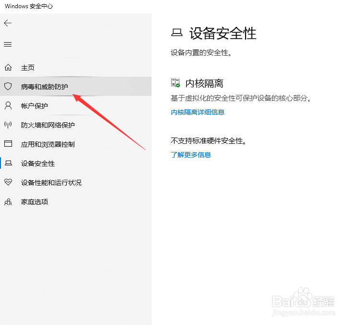Open the hamburger navigation menu
Image resolution: width=355 pixels, height=325 pixels.
point(8,44)
